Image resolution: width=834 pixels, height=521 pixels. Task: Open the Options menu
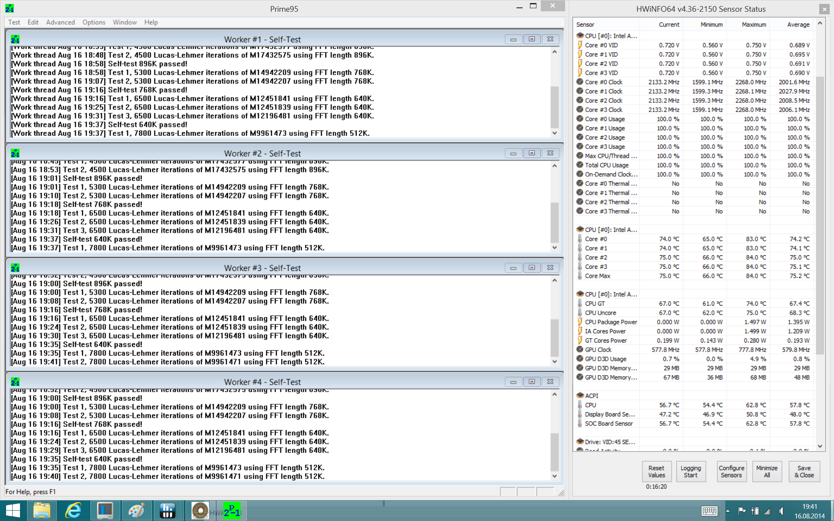[94, 22]
